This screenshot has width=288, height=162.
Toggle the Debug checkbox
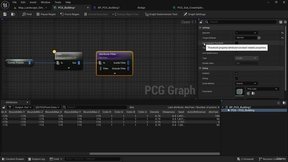[237, 78]
